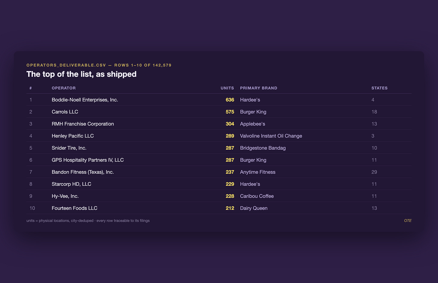Click the "Caribou Coffee" brand cell

(x=257, y=196)
